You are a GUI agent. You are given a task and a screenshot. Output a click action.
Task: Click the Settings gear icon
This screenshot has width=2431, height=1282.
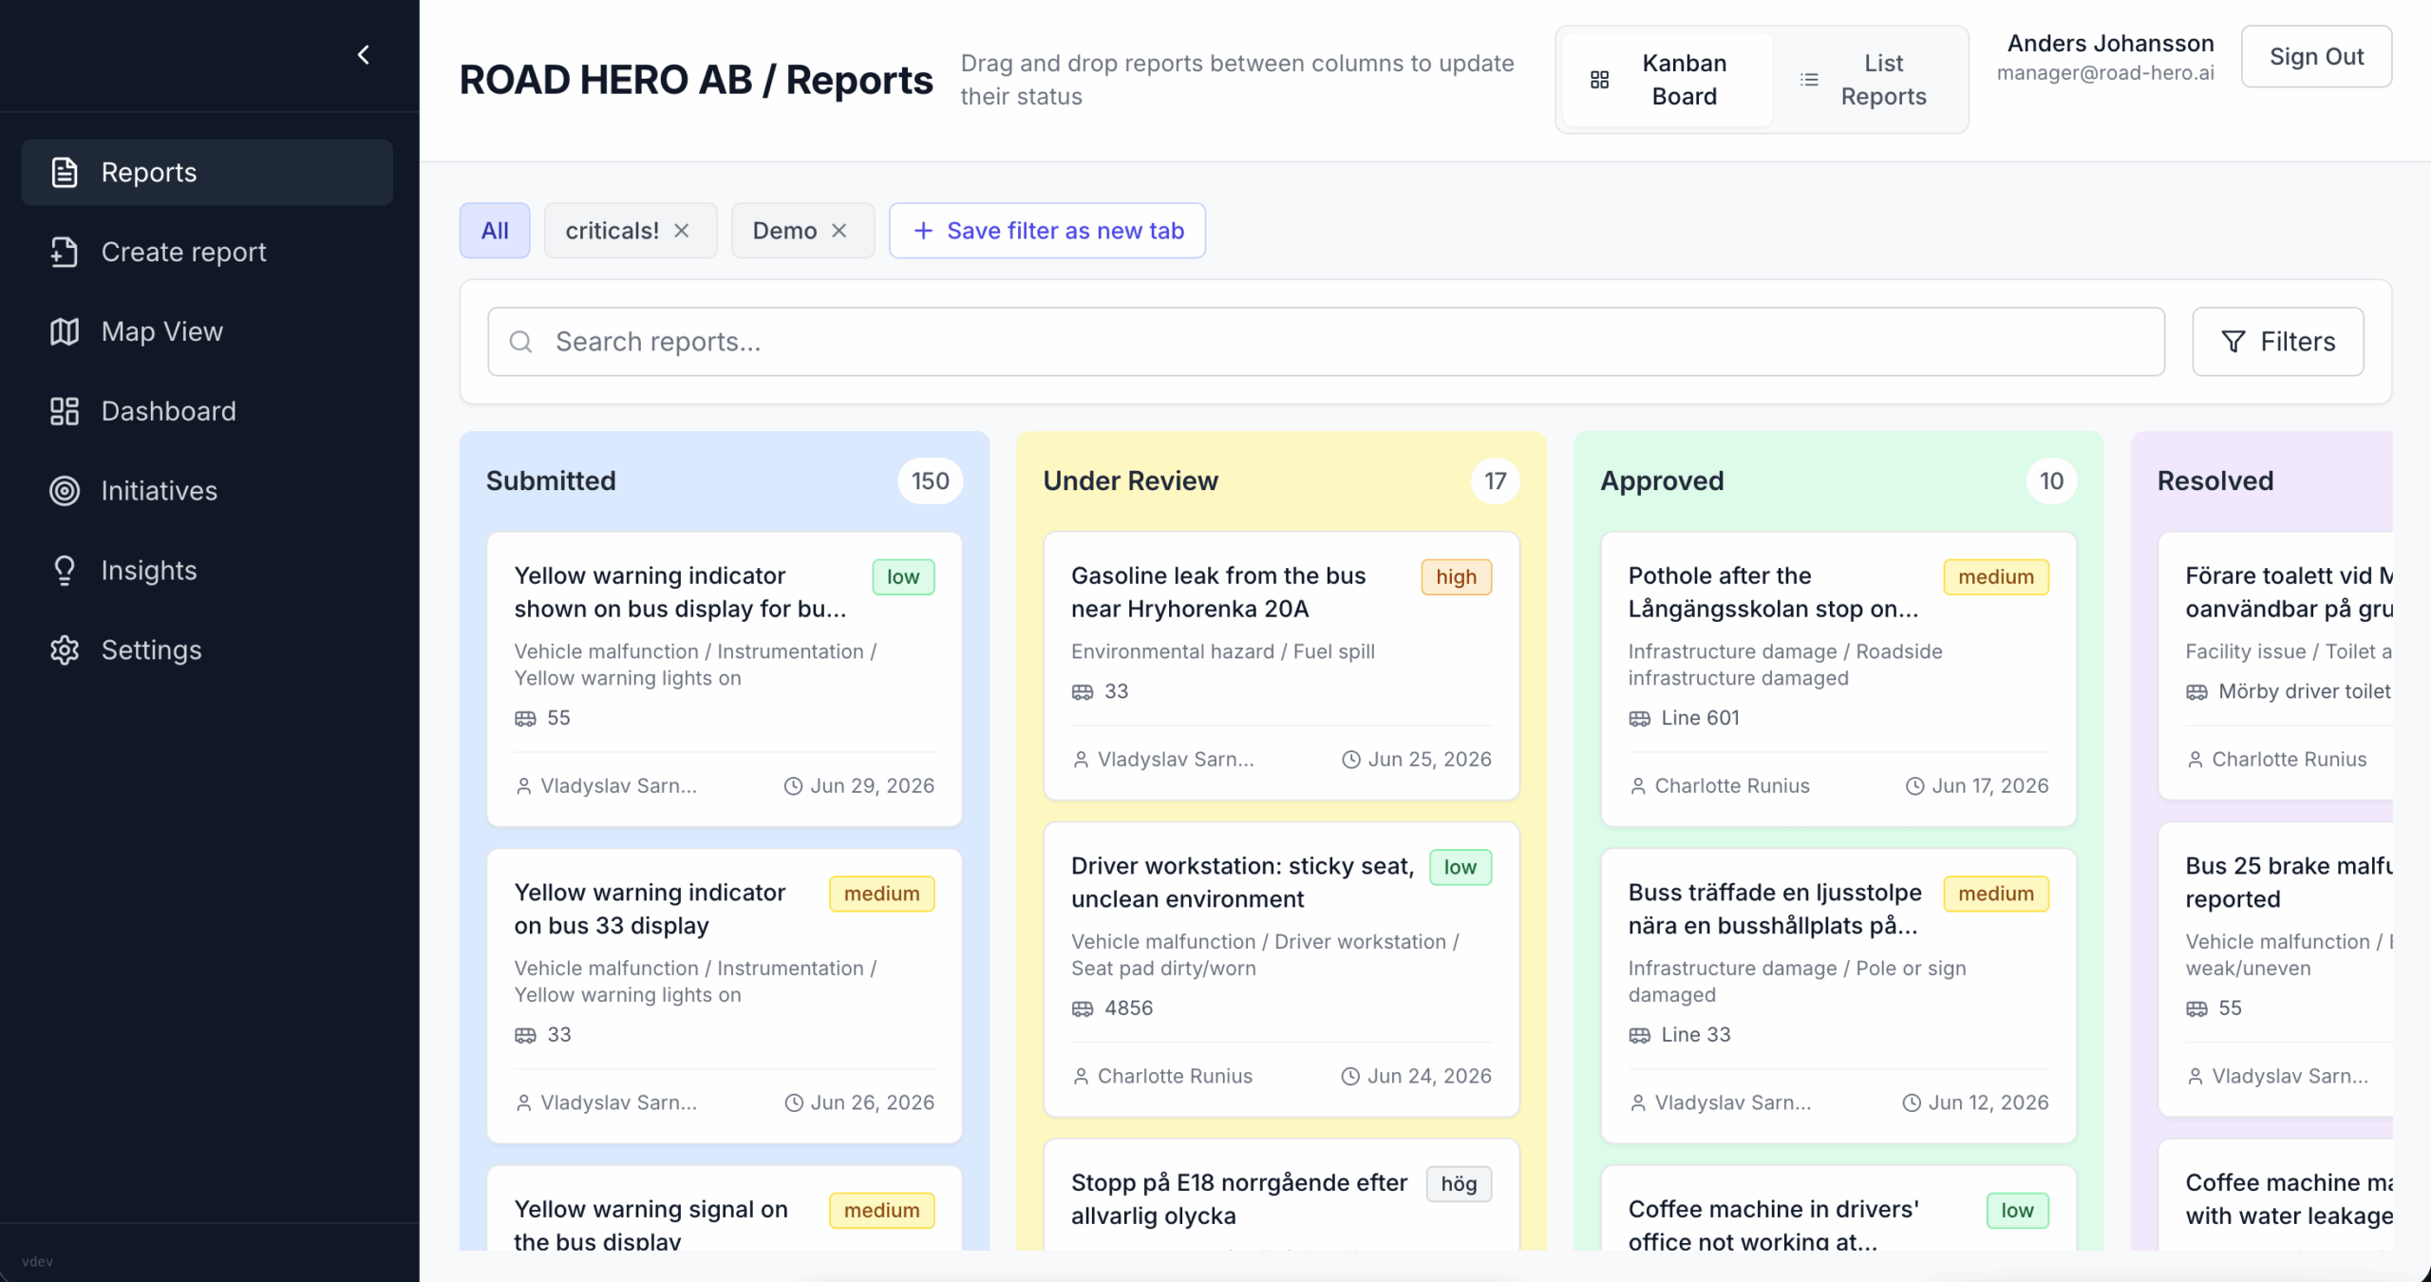pos(65,650)
